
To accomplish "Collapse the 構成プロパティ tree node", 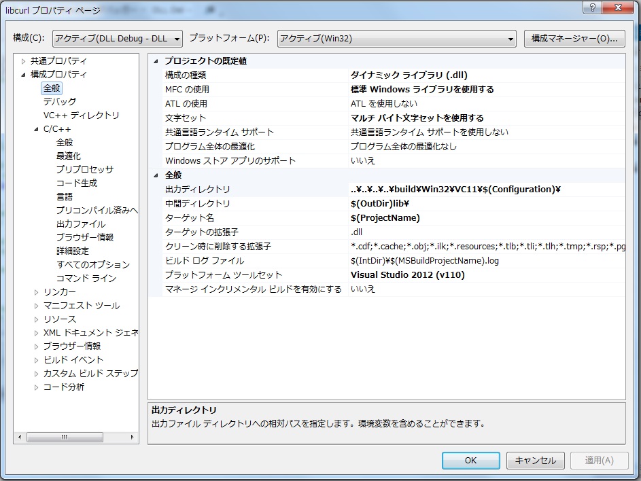I will pyautogui.click(x=24, y=75).
